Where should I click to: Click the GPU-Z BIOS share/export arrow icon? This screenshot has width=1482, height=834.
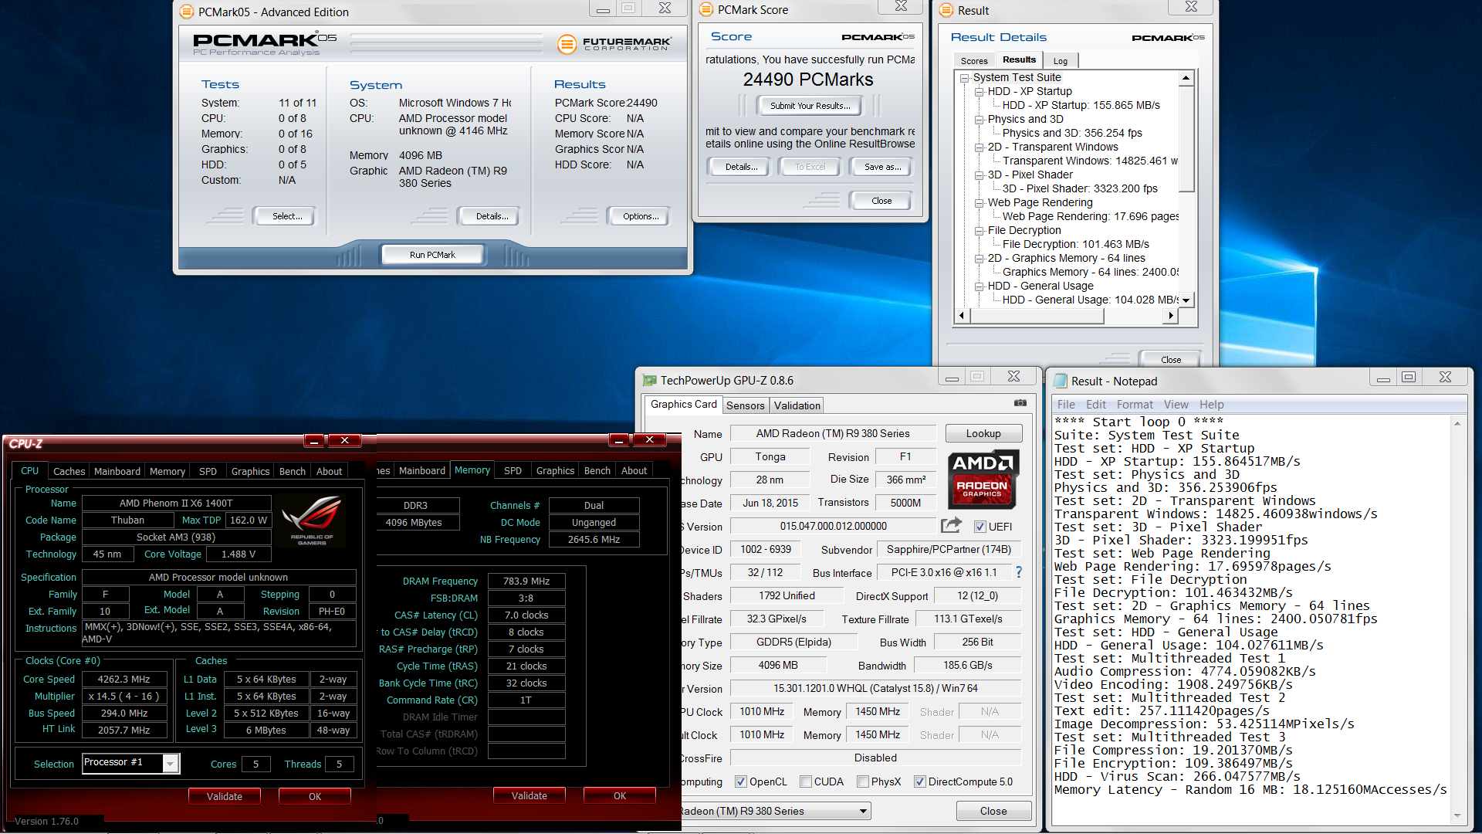951,526
